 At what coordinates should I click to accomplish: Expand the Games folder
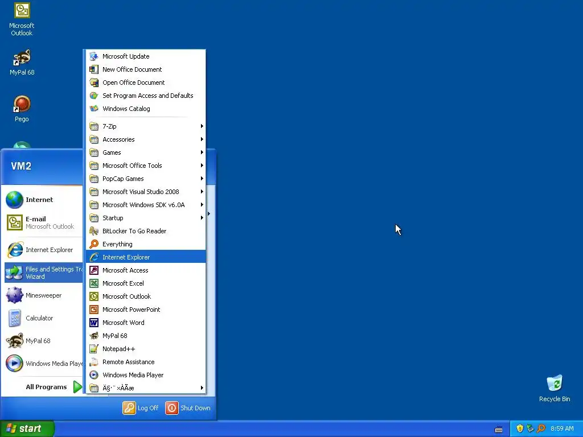point(146,152)
